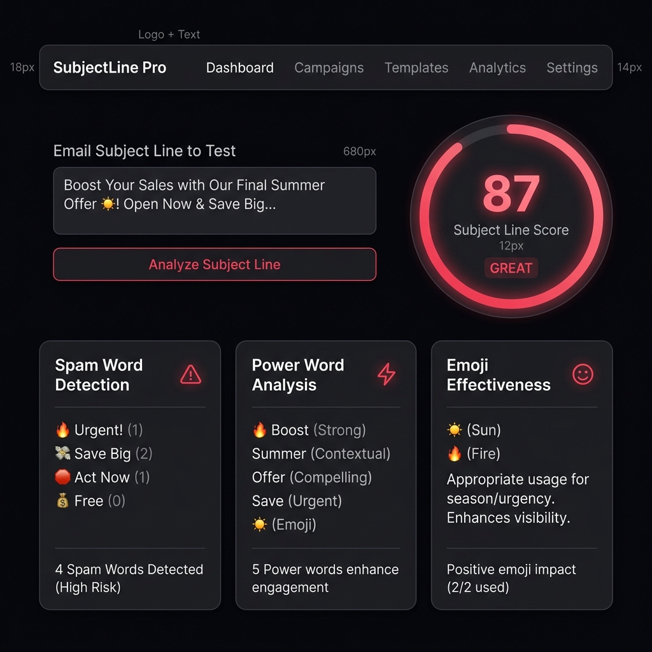This screenshot has height=652, width=652.
Task: Select the Dashboard navigation item
Action: [240, 67]
